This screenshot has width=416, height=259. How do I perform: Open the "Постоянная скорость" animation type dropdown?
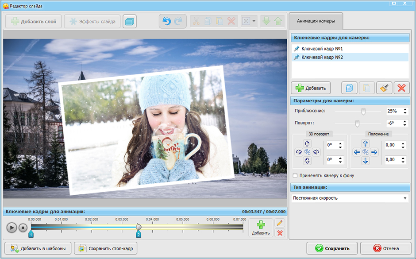[x=350, y=198]
